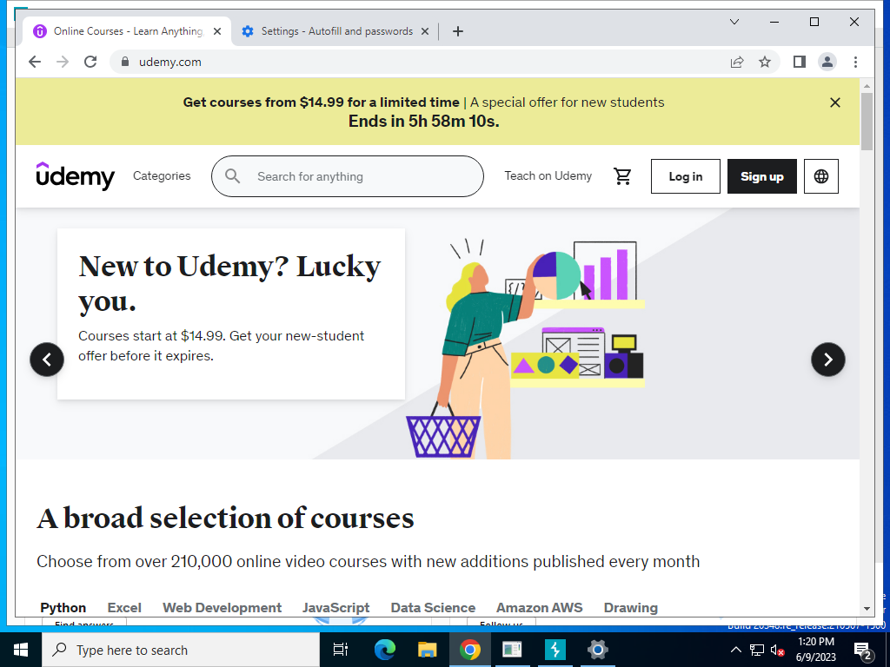This screenshot has width=890, height=667.
Task: Open the Chrome profile avatar
Action: 827,62
